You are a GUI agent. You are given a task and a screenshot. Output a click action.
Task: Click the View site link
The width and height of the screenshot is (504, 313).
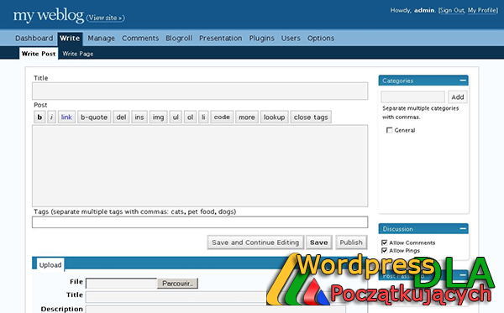pos(106,18)
